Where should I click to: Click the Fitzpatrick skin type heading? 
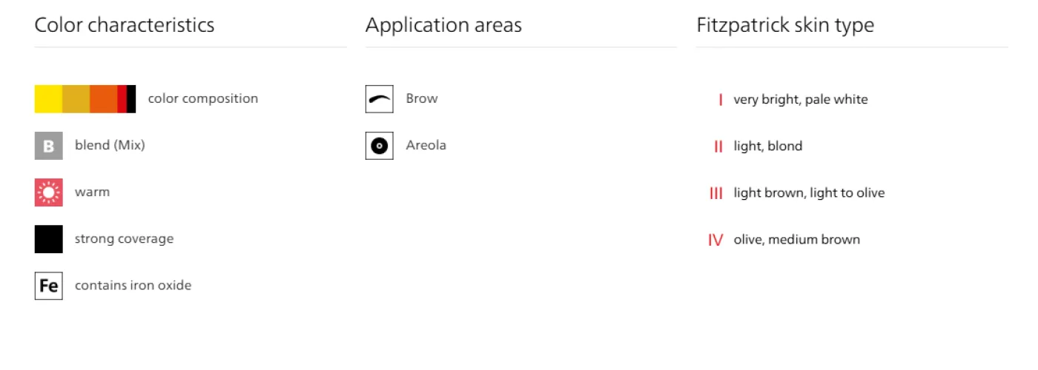click(x=785, y=25)
